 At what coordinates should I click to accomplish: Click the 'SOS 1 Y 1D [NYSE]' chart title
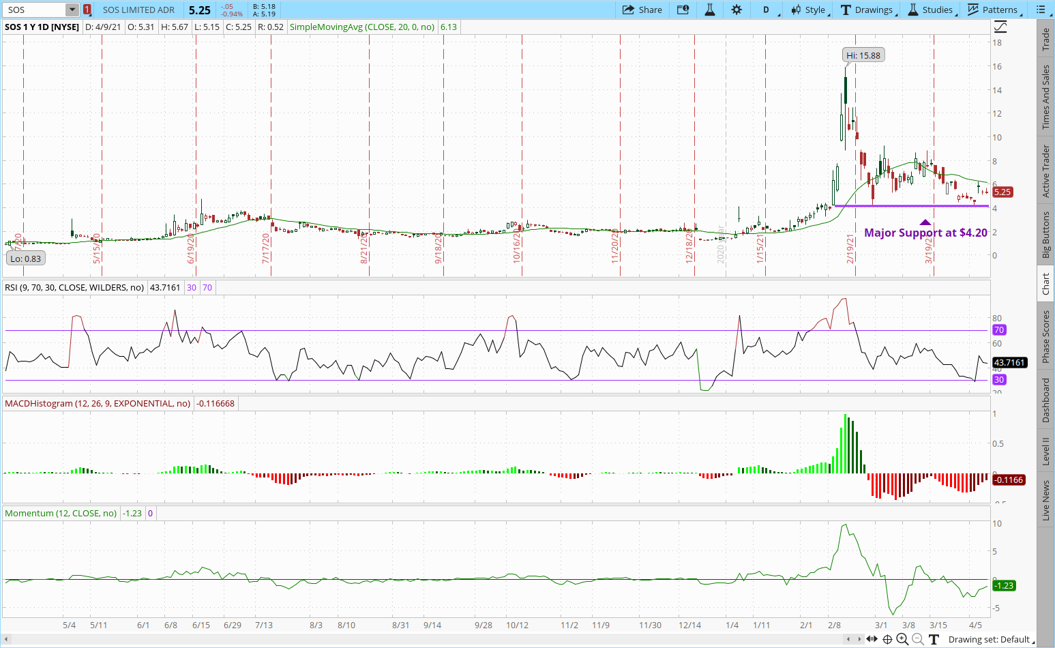tap(42, 27)
